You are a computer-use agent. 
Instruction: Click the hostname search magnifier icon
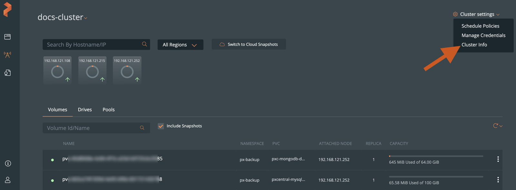tap(144, 44)
